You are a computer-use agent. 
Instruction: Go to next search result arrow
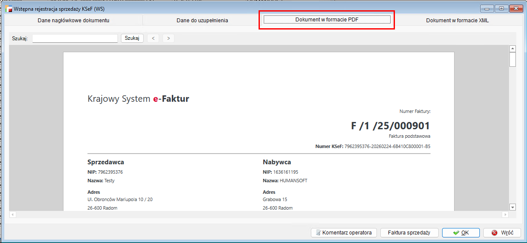pos(169,39)
